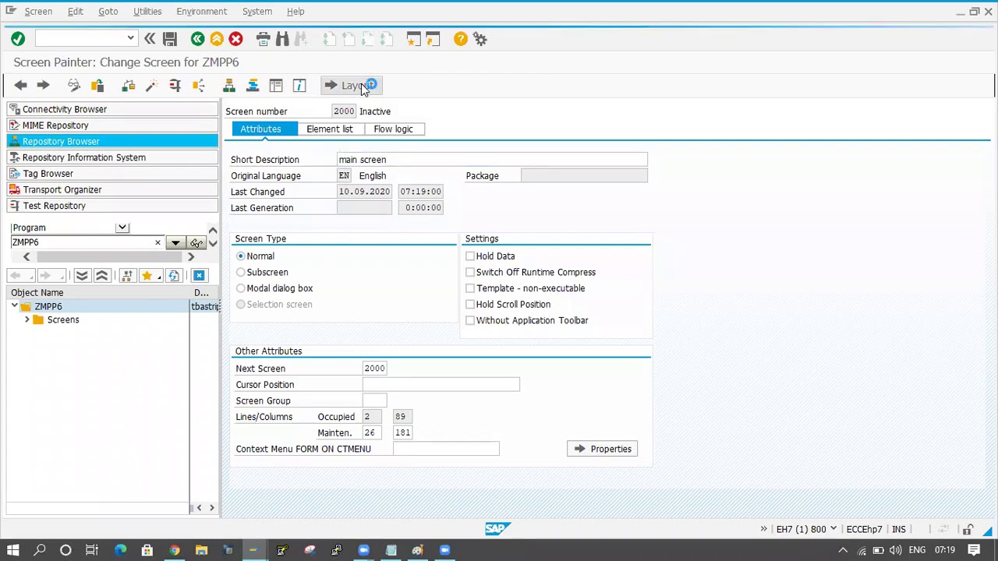Open the Tag Browser
This screenshot has width=998, height=561.
[113, 174]
